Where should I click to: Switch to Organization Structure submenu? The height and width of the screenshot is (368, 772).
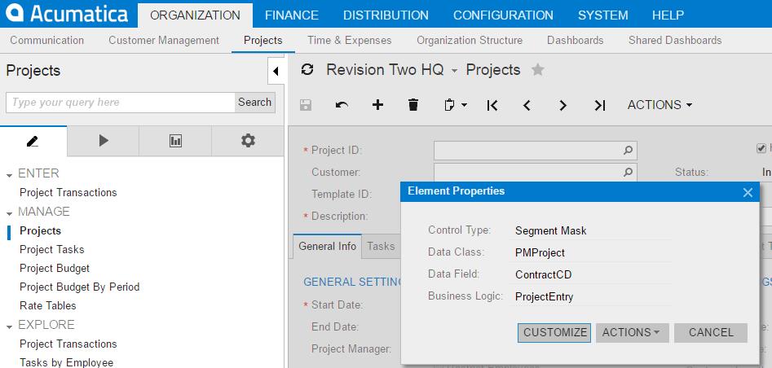tap(470, 41)
